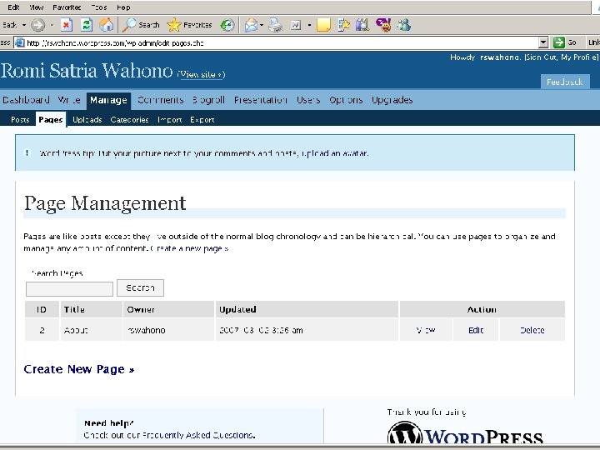Select the Manage tab
The height and width of the screenshot is (450, 600).
click(108, 101)
